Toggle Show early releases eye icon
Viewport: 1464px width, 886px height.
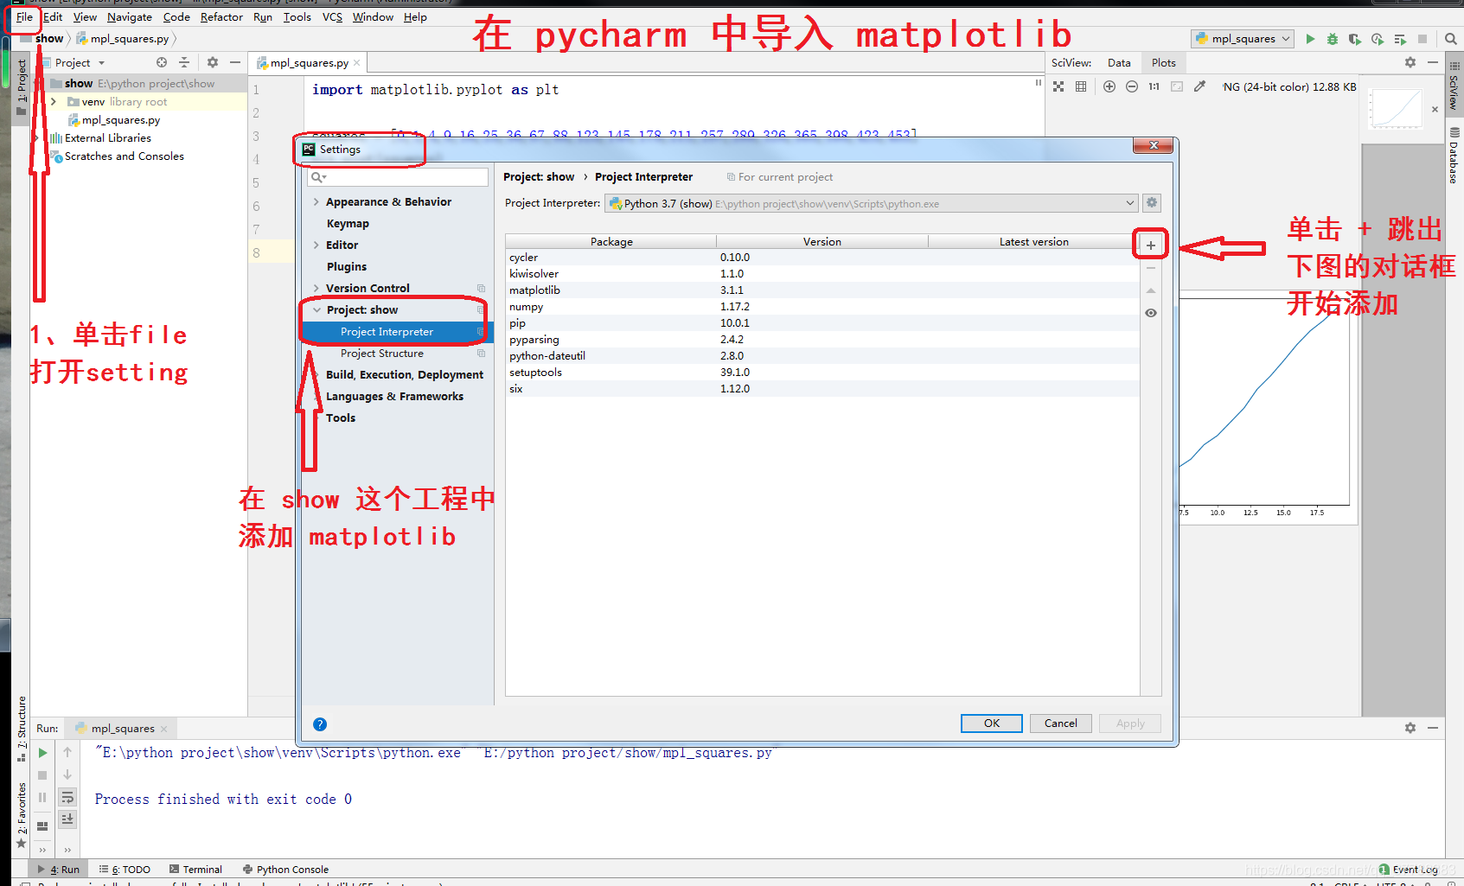tap(1151, 313)
